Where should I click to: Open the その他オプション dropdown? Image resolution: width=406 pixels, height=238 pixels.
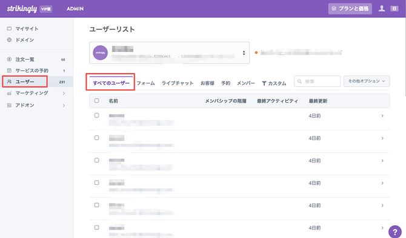coord(367,81)
